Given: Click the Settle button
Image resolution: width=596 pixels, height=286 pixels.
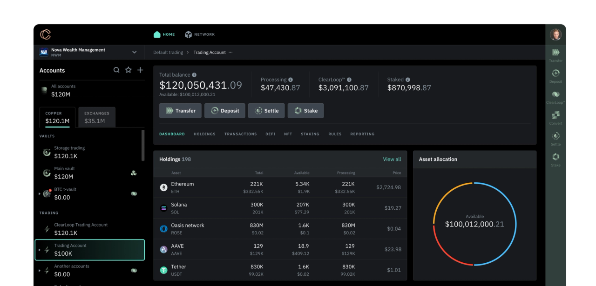Looking at the screenshot, I should (x=266, y=111).
